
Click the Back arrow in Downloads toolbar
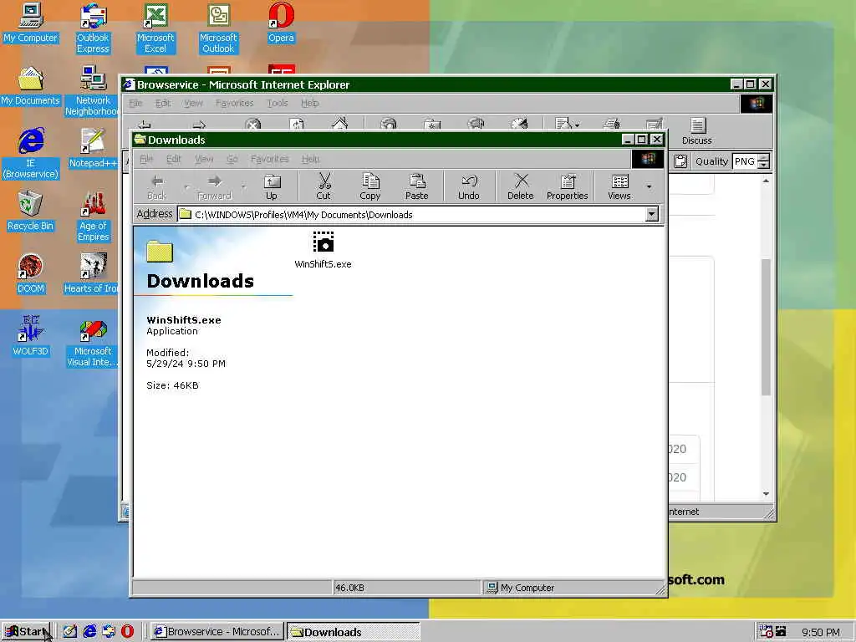point(156,186)
